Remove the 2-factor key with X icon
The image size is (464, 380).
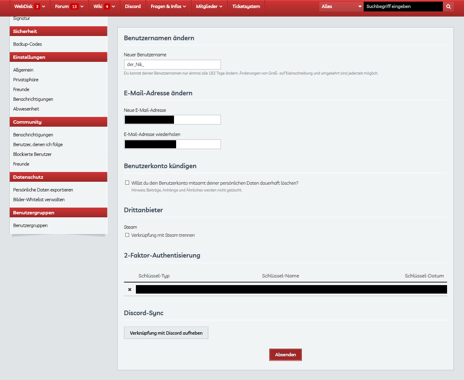coord(130,290)
